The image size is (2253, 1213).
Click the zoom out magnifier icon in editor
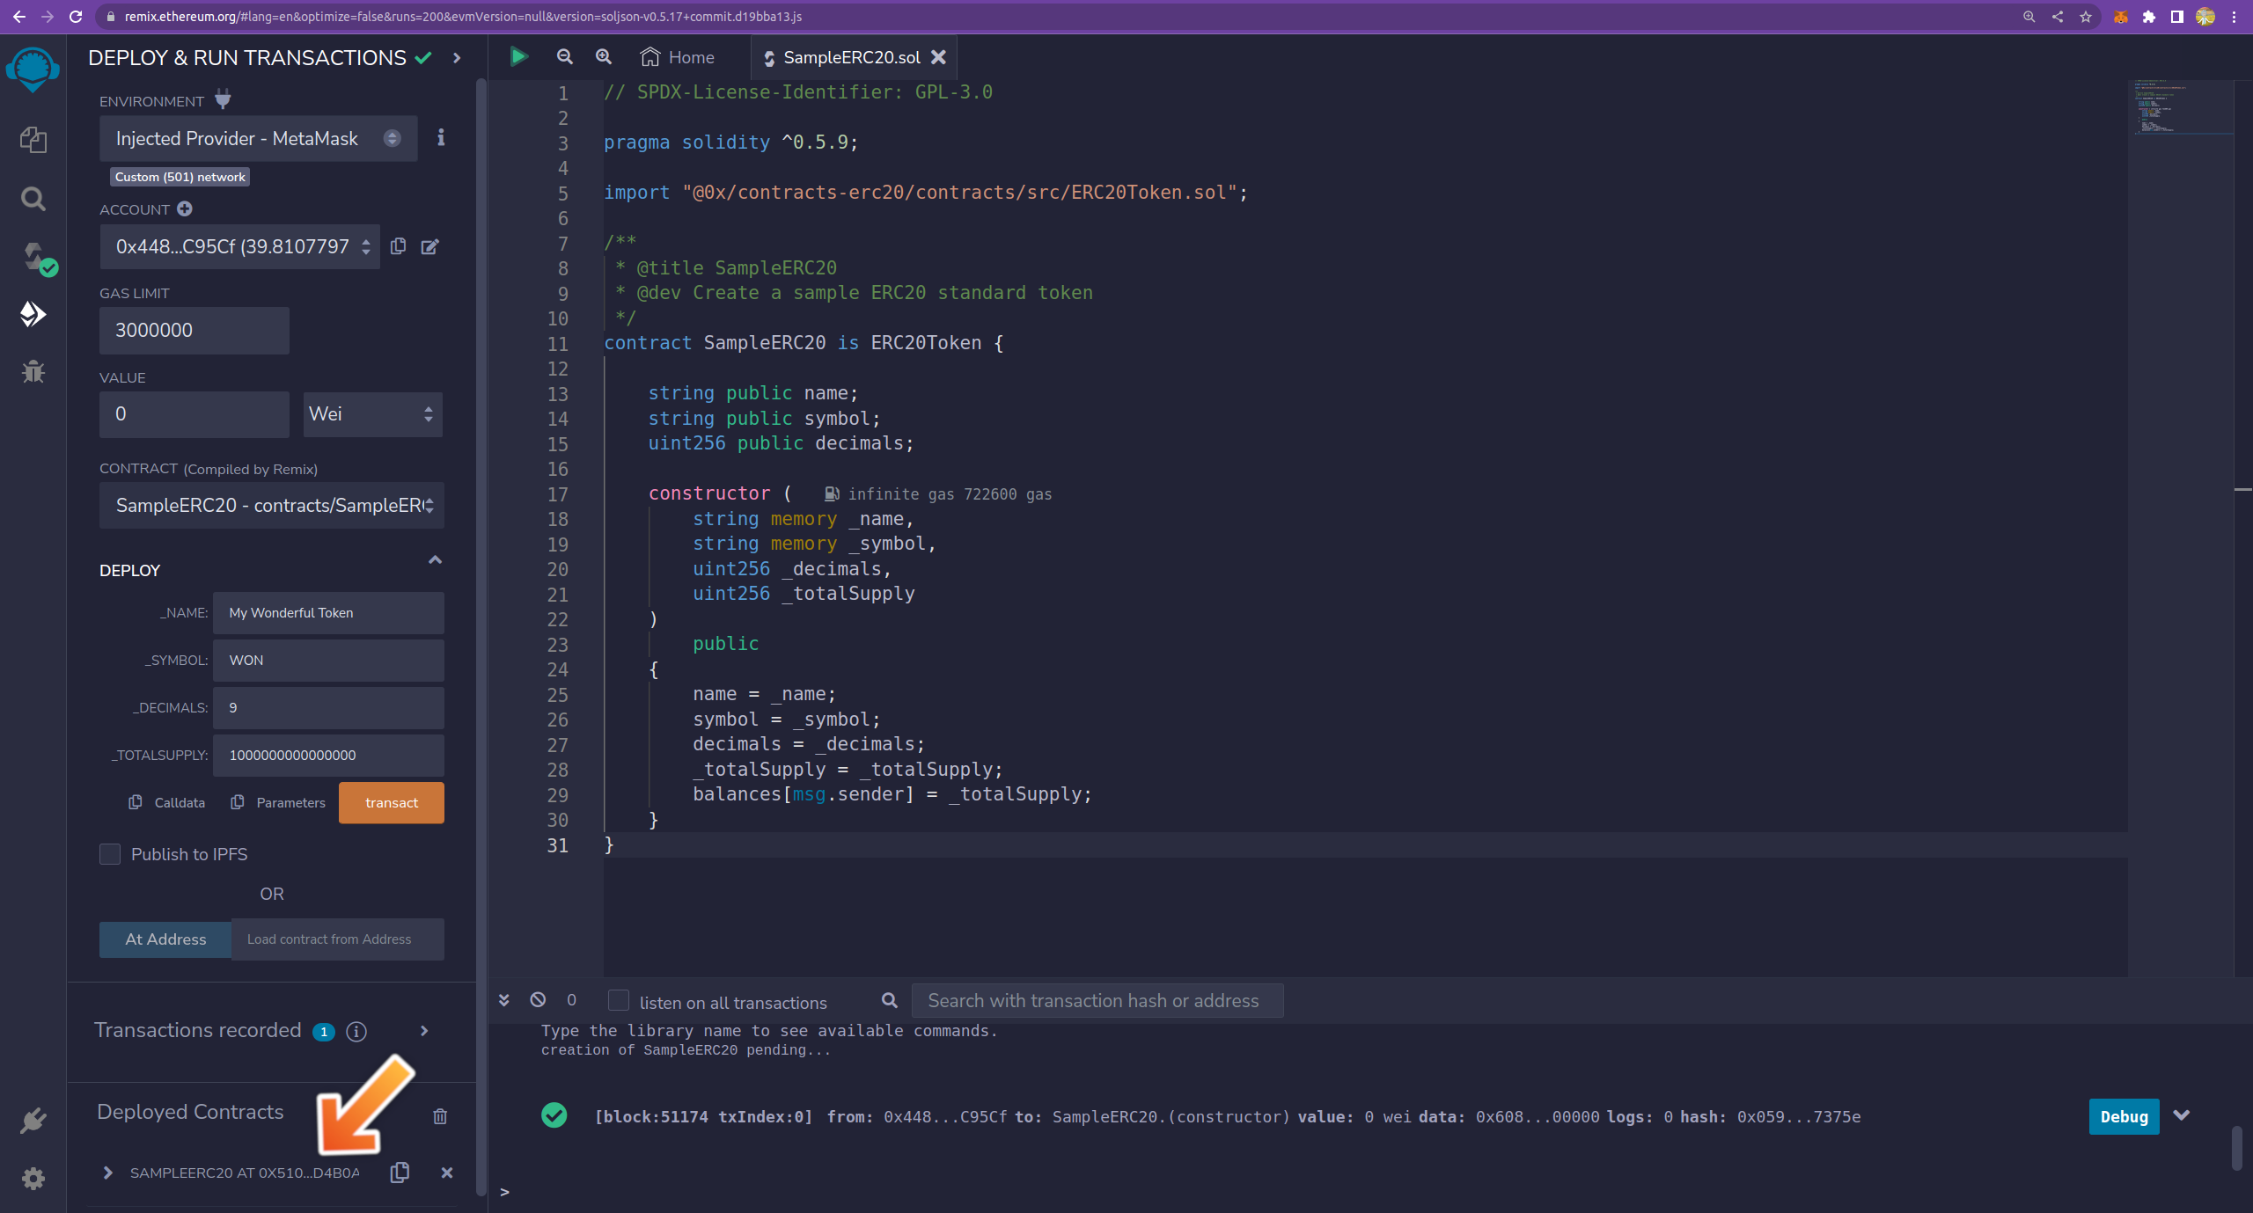pos(565,57)
